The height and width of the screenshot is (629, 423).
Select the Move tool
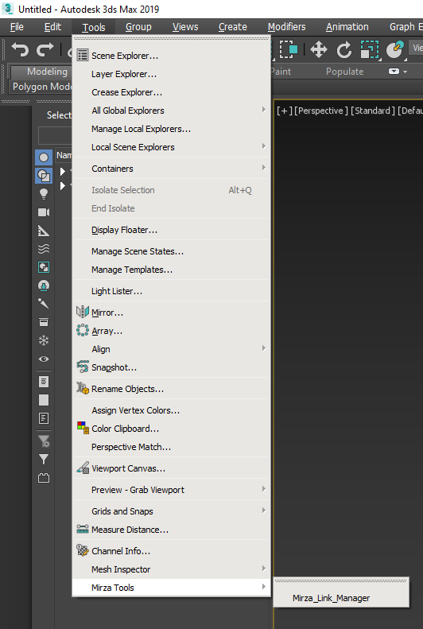[x=319, y=50]
